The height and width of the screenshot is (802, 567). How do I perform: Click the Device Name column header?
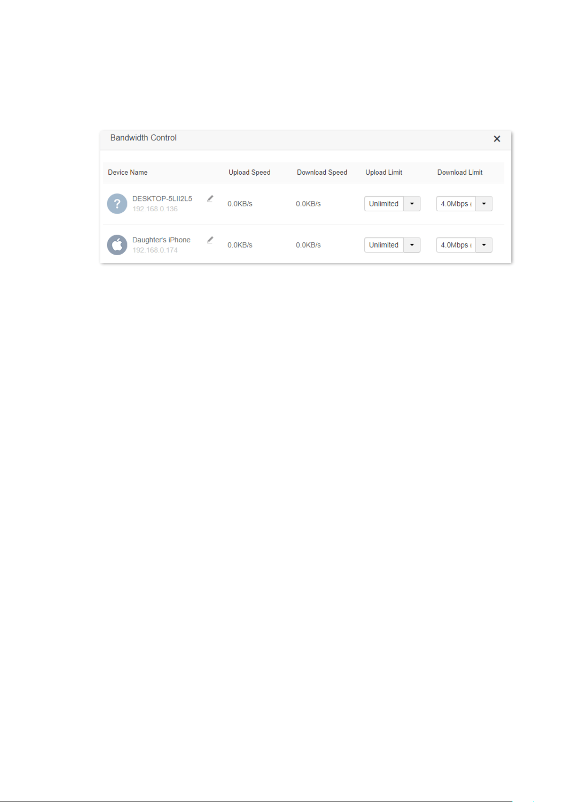point(127,172)
